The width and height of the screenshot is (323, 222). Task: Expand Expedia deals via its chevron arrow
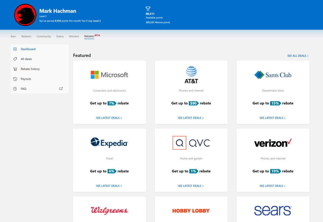(121, 186)
